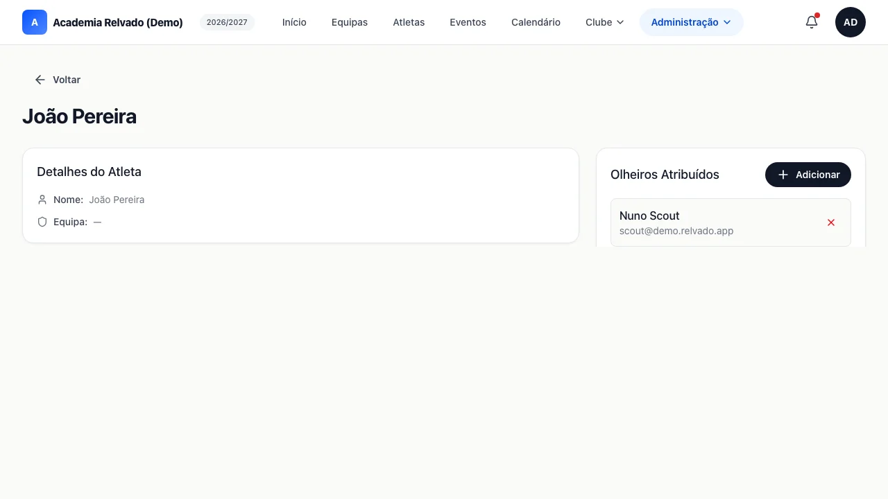Open the AD user avatar menu
This screenshot has height=499, width=888.
click(x=851, y=22)
